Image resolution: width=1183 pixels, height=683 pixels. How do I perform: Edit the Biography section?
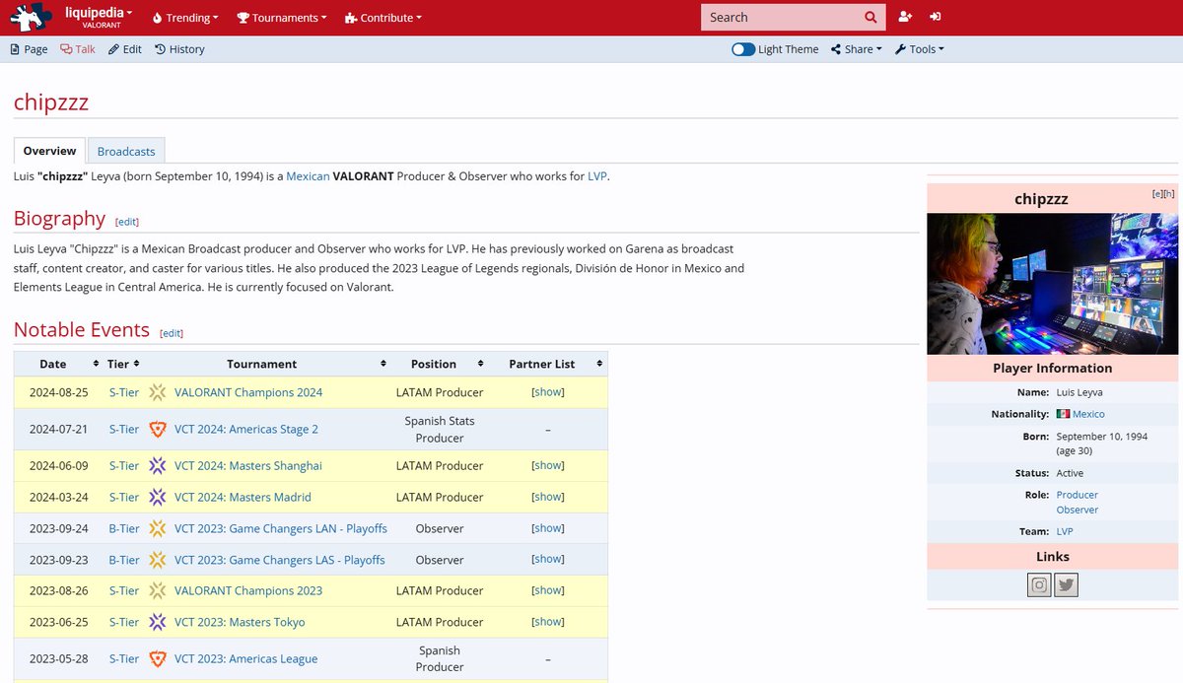pos(128,222)
